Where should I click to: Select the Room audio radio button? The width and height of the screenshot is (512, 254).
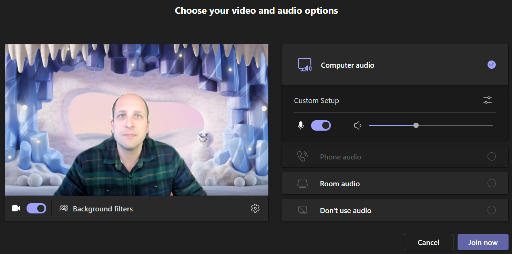(x=492, y=184)
